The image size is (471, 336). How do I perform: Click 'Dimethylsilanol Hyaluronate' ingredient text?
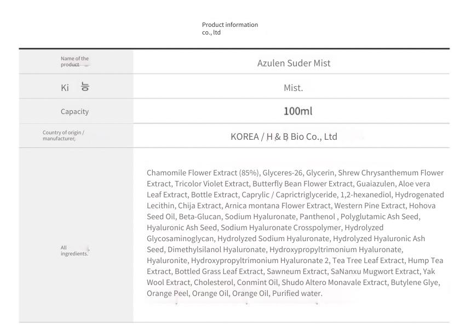(216, 249)
